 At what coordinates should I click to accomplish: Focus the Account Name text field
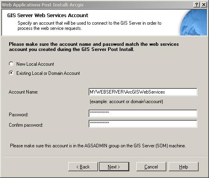click(143, 92)
